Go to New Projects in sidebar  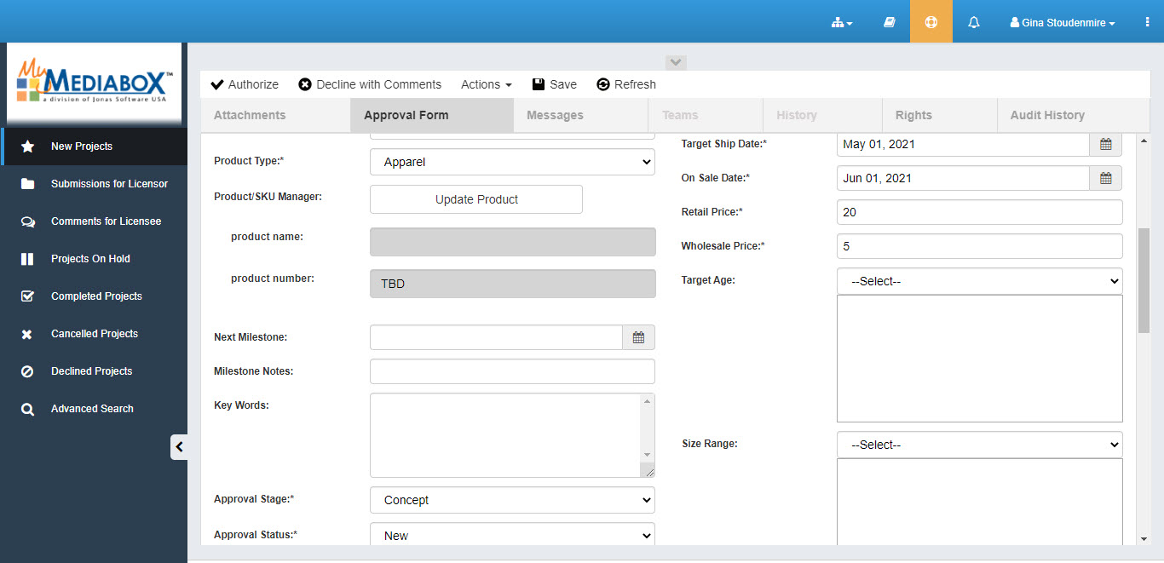click(x=94, y=146)
